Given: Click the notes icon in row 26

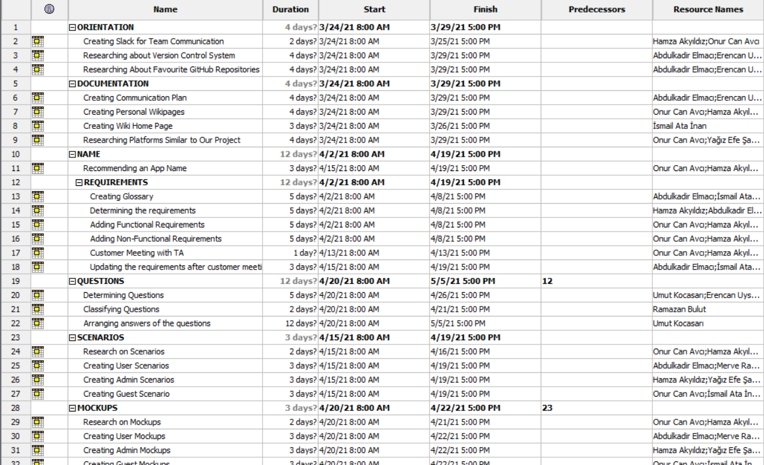Looking at the screenshot, I should click(37, 380).
